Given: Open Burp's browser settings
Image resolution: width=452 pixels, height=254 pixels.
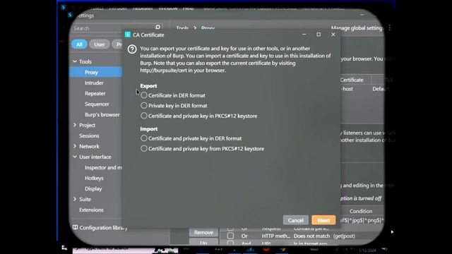Looking at the screenshot, I should 102,114.
